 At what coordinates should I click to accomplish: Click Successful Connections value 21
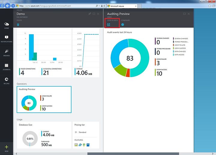pyautogui.click(x=46, y=73)
